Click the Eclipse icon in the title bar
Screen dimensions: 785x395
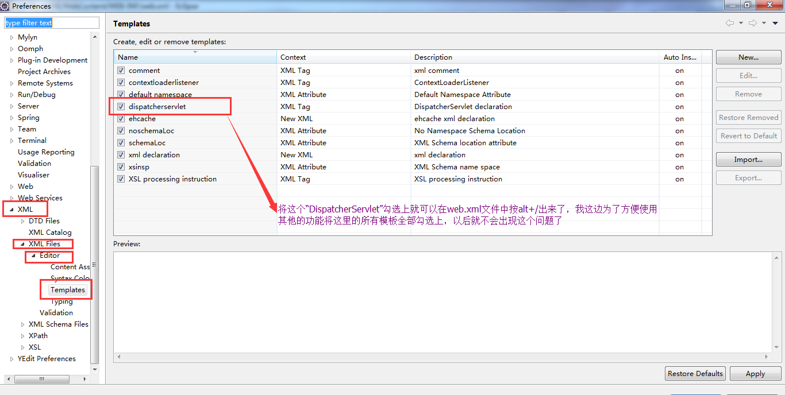tap(5, 6)
